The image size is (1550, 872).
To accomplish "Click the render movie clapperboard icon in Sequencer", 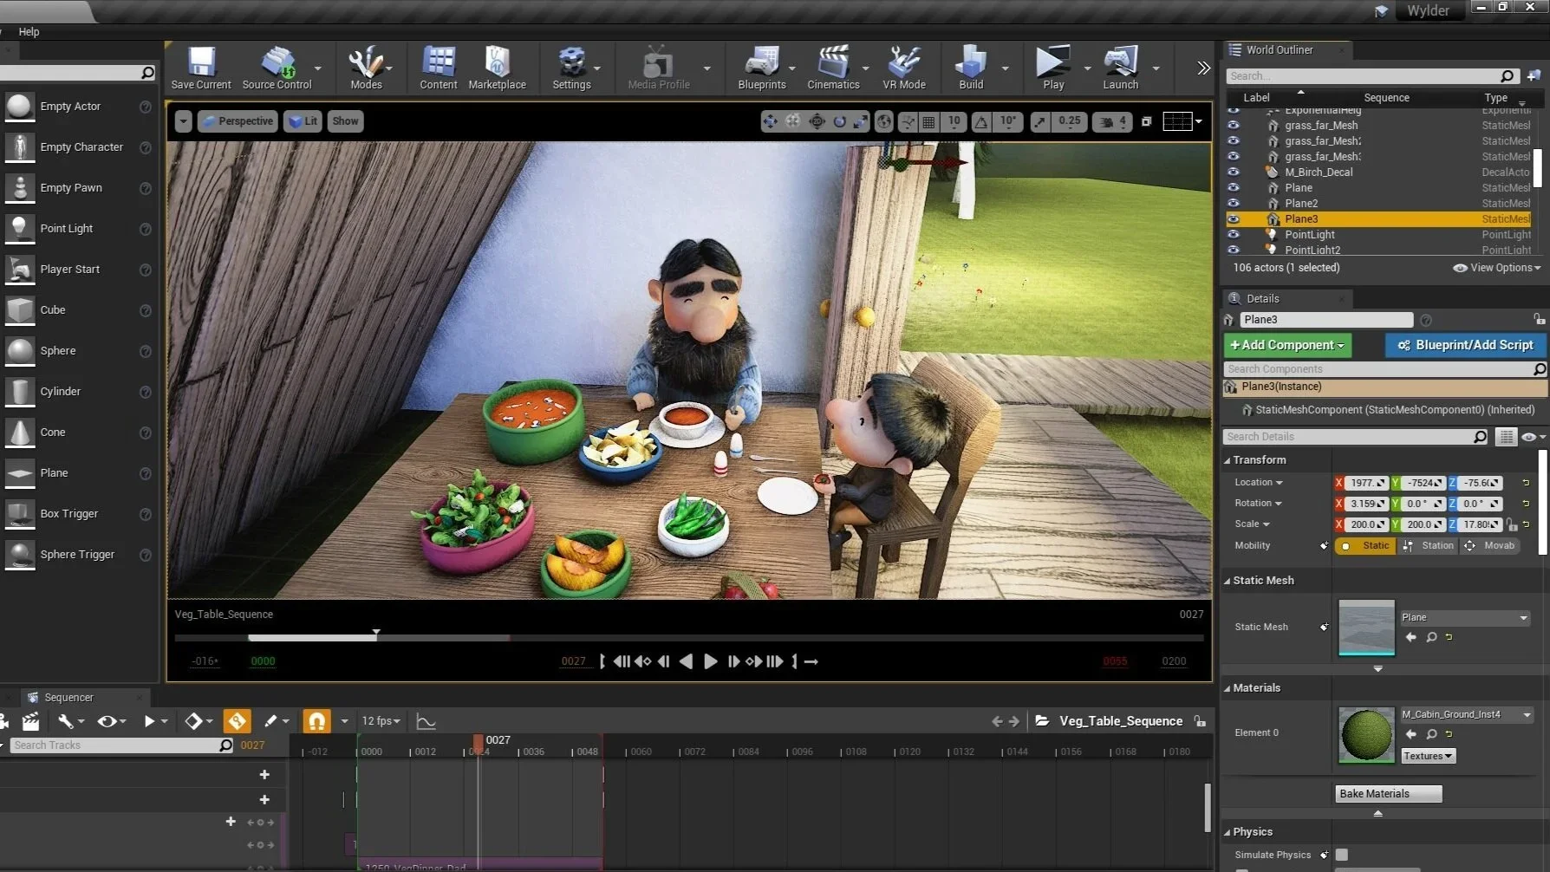I will click(x=30, y=721).
